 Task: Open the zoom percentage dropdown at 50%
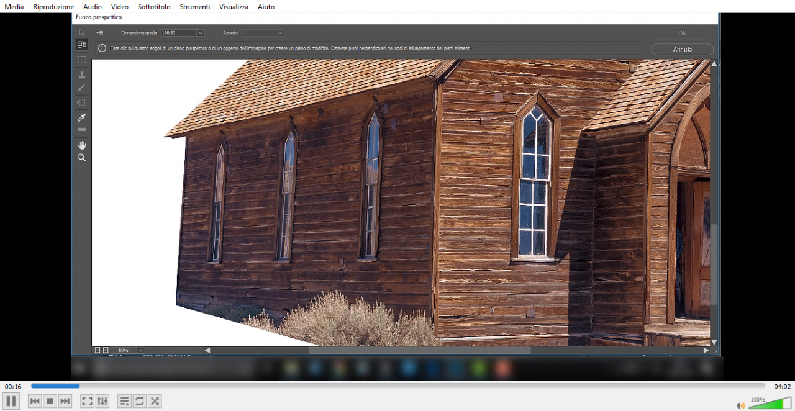click(x=141, y=351)
